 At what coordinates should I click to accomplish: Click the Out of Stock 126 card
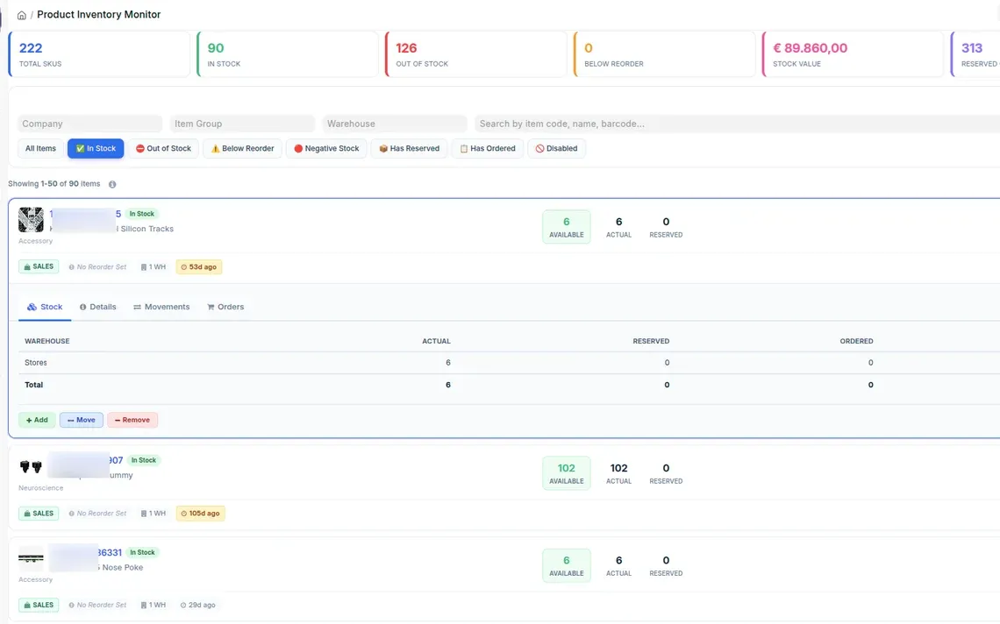click(475, 54)
